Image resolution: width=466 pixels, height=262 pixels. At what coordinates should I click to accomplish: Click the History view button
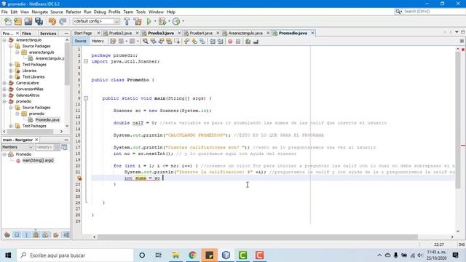tap(98, 41)
